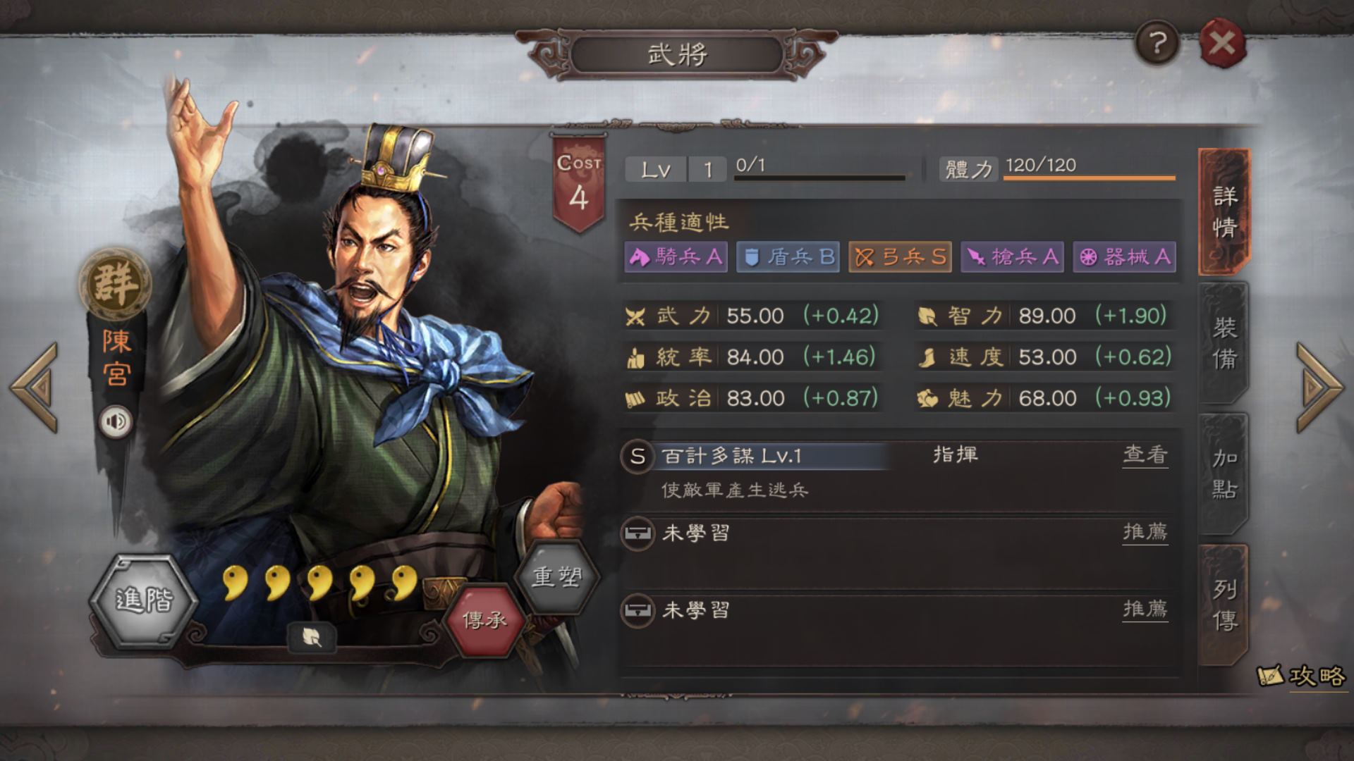Switch to the 裝備 tab
This screenshot has height=761, width=1354.
pyautogui.click(x=1224, y=343)
